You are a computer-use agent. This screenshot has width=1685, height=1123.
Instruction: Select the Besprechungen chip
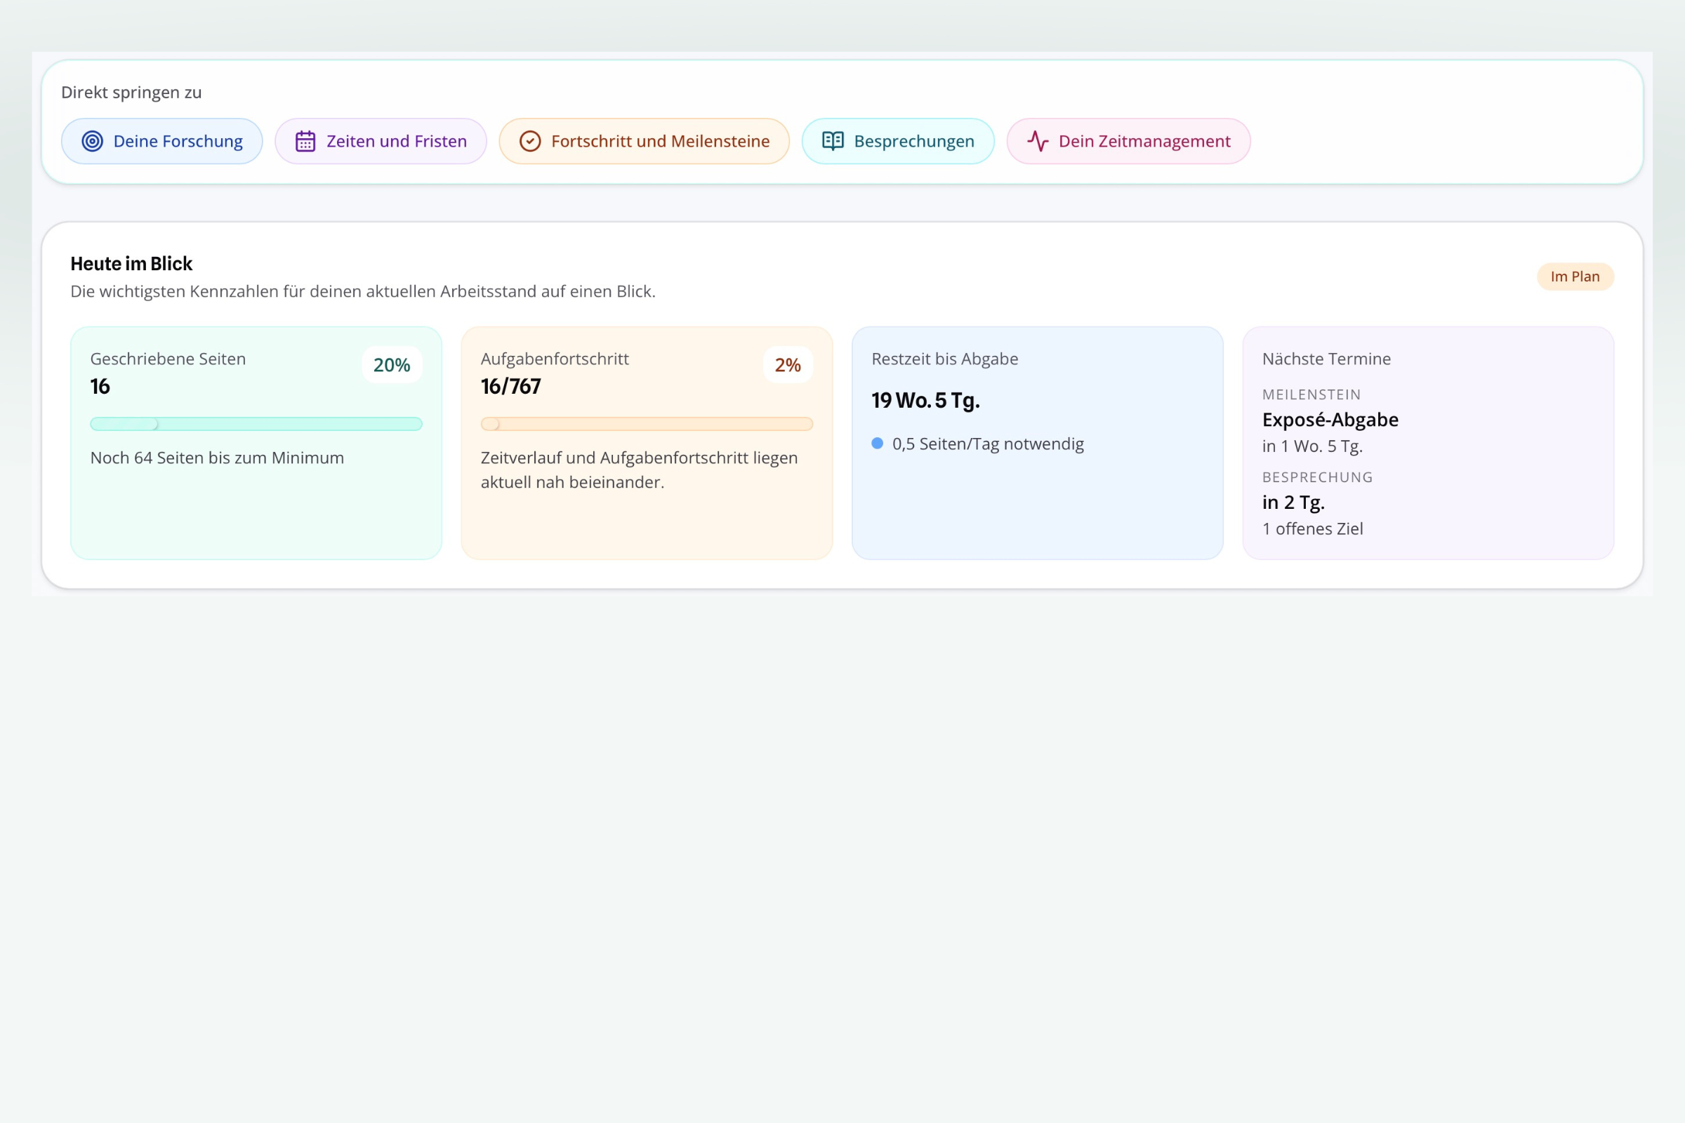coord(913,141)
